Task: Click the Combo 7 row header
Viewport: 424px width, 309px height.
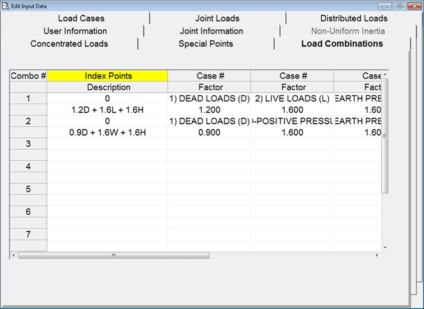Action: [x=28, y=234]
